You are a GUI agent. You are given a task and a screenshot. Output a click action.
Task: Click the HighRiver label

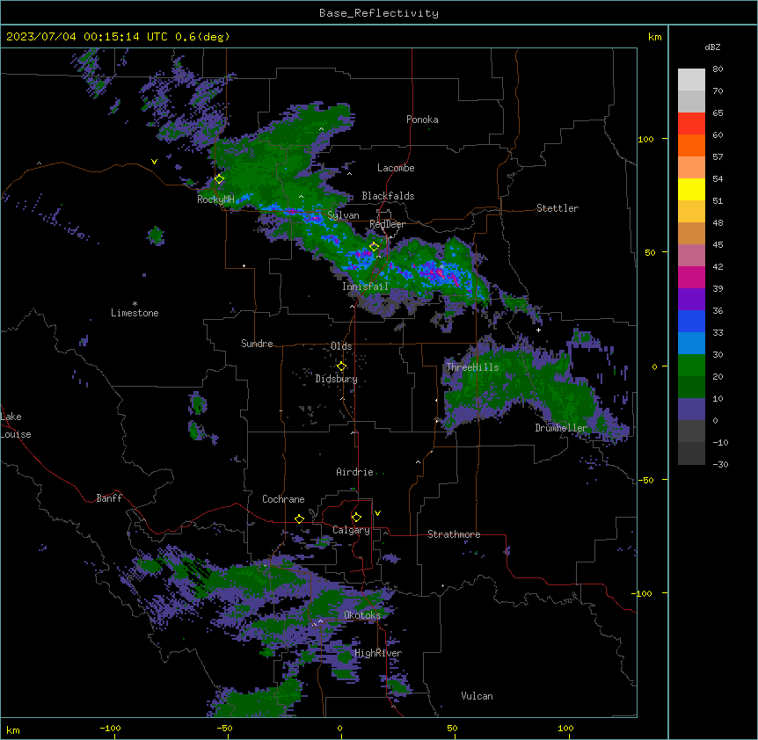(x=378, y=653)
